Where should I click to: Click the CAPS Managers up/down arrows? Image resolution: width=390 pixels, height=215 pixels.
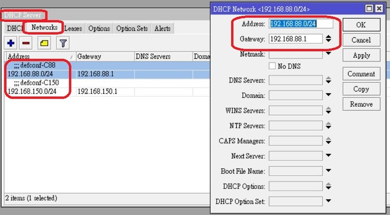tap(328, 141)
